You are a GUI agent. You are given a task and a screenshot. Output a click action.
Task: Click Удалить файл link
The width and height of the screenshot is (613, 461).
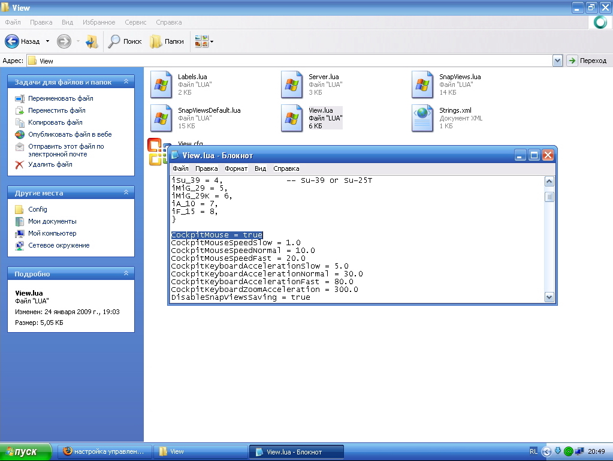[x=50, y=165]
